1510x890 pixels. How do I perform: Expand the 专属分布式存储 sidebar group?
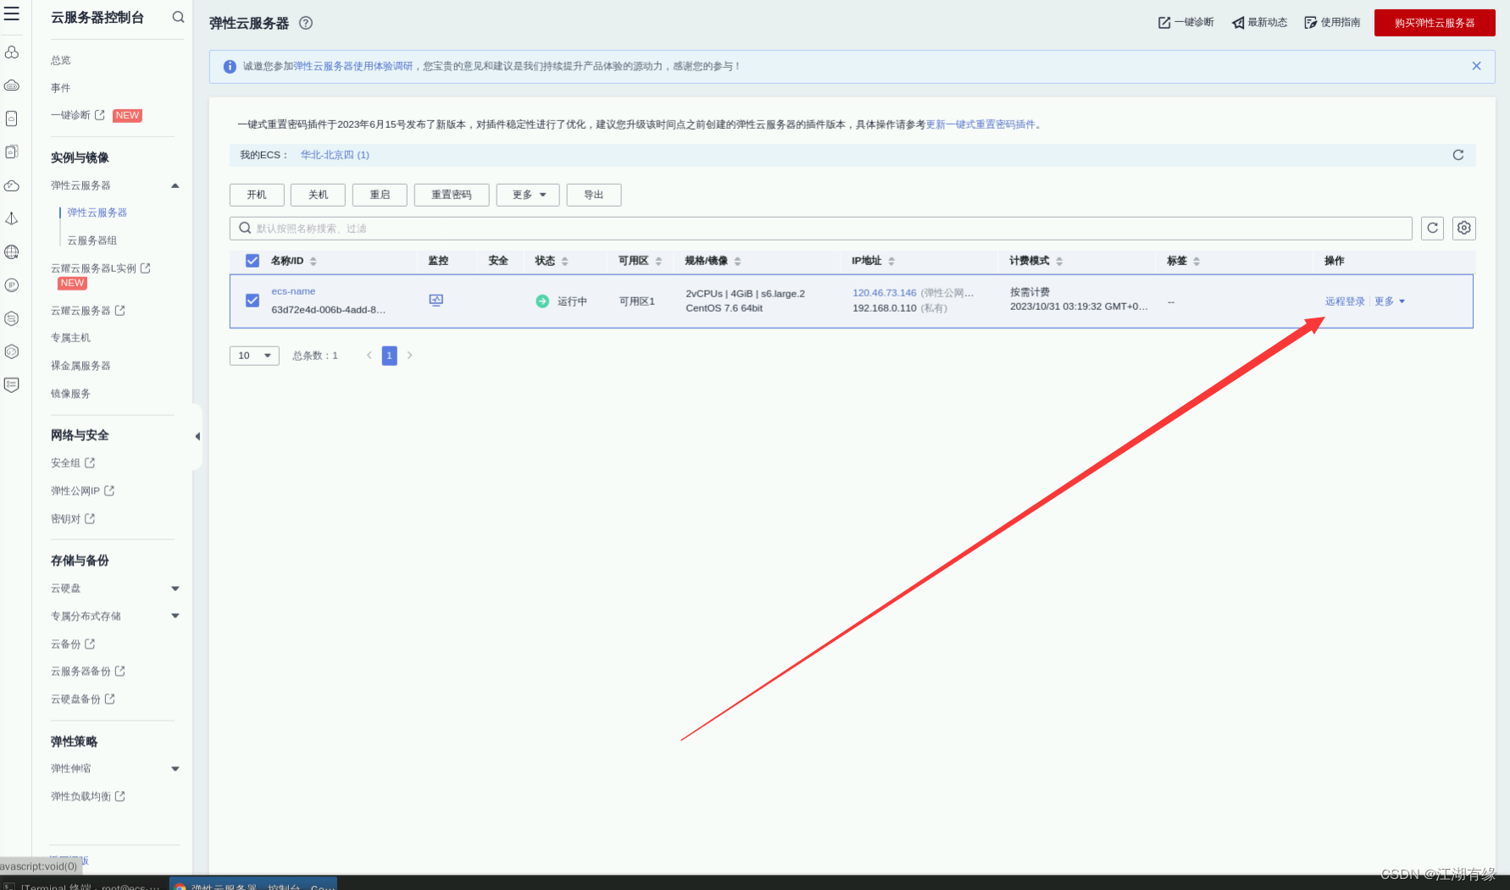click(x=175, y=616)
